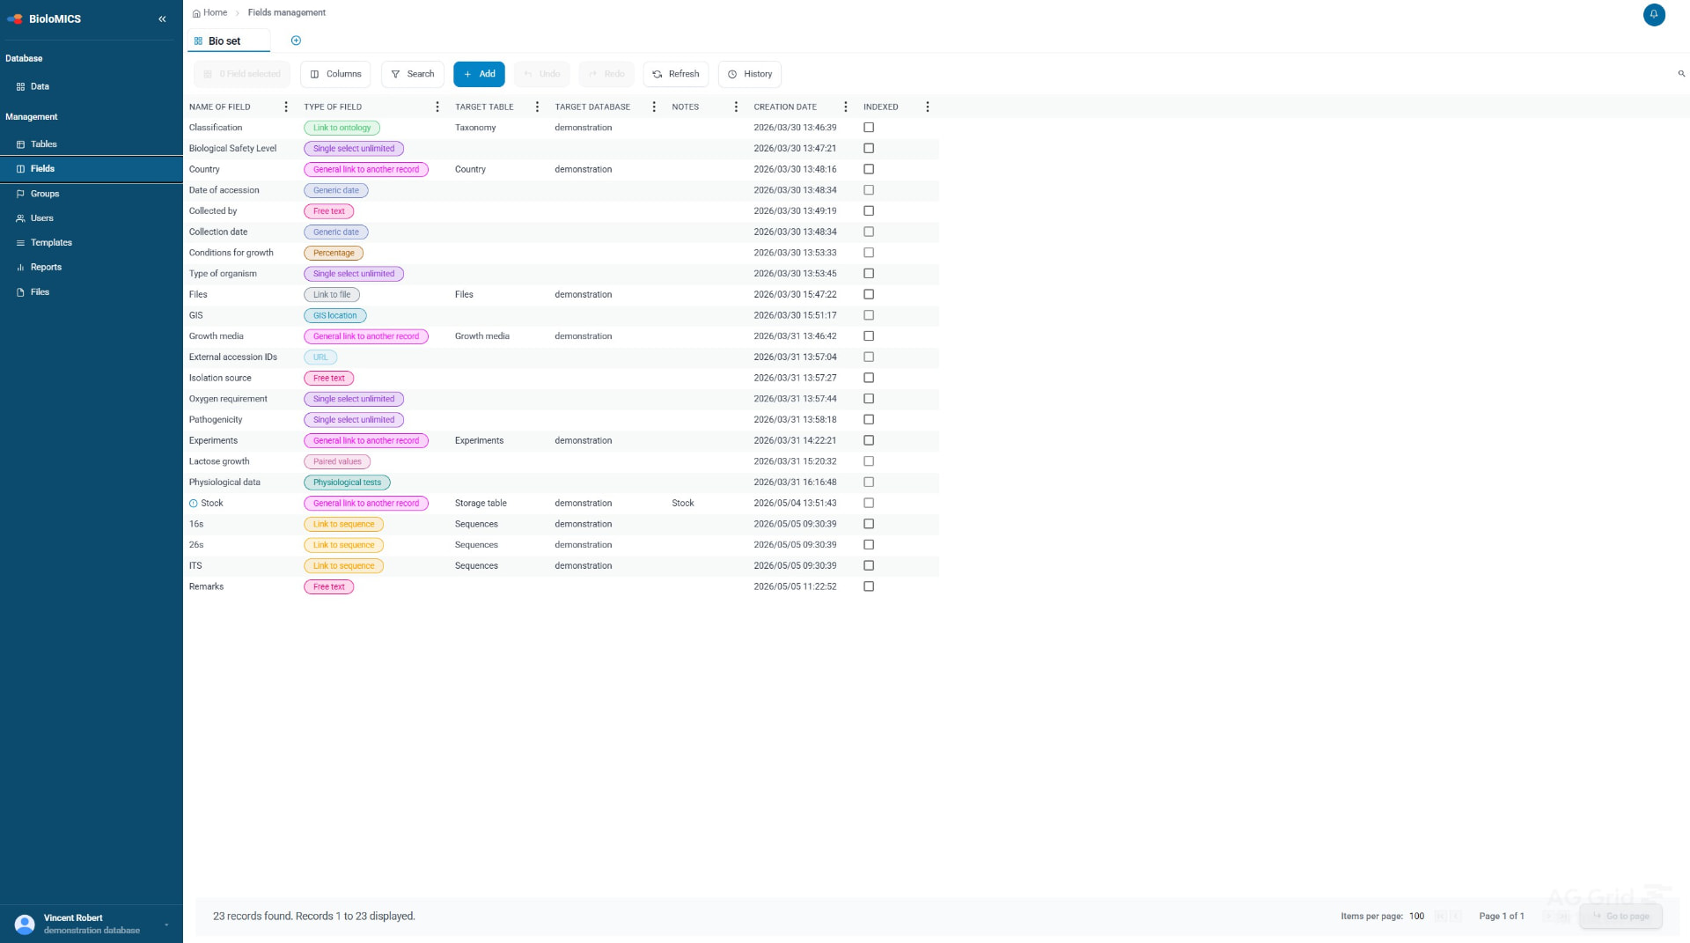Open Type of Field column menu
Image resolution: width=1690 pixels, height=943 pixels.
pyautogui.click(x=437, y=107)
